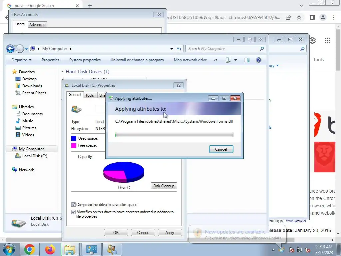This screenshot has width=341, height=256.
Task: Click the share page icon in Chrome
Action: pos(289,17)
